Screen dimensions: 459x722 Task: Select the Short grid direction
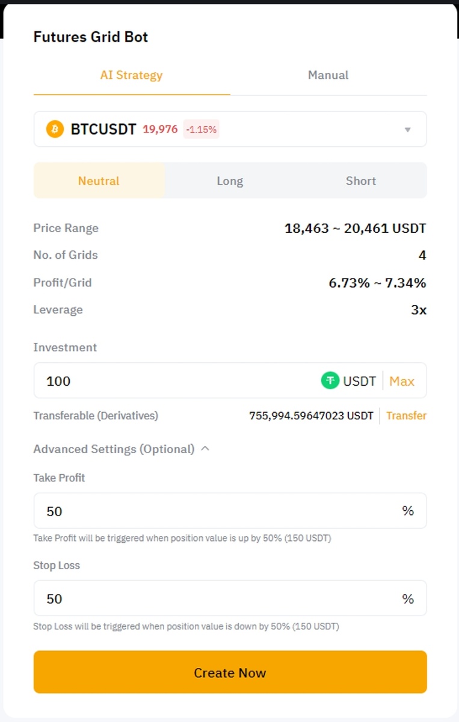(x=361, y=180)
